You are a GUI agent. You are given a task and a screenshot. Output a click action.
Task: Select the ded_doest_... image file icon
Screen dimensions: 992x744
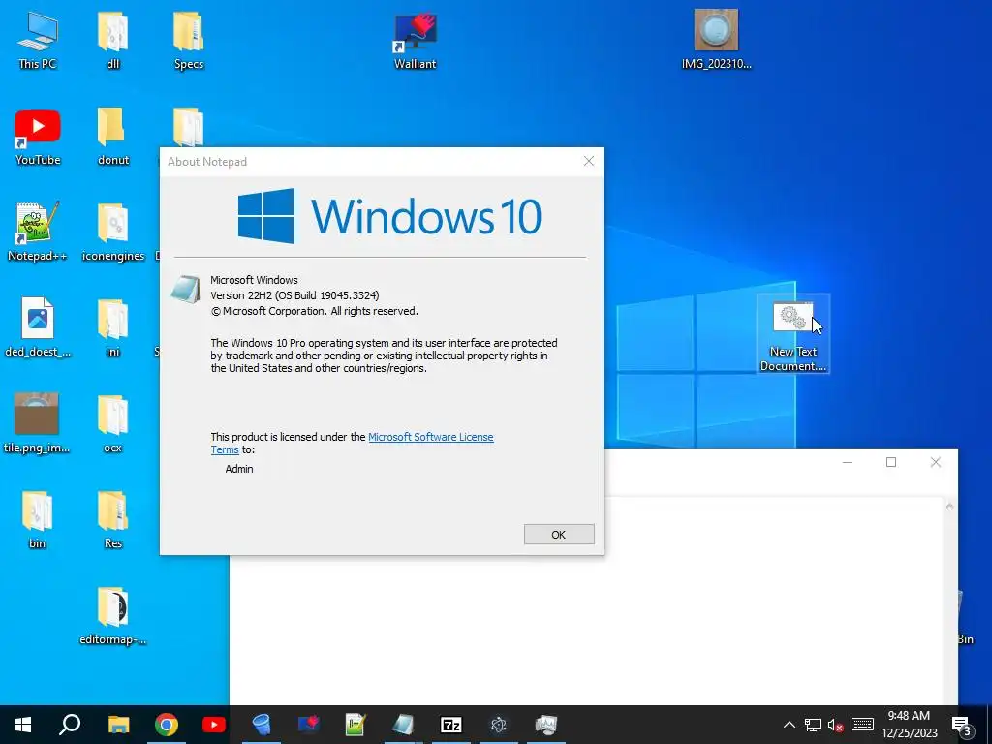(x=38, y=328)
